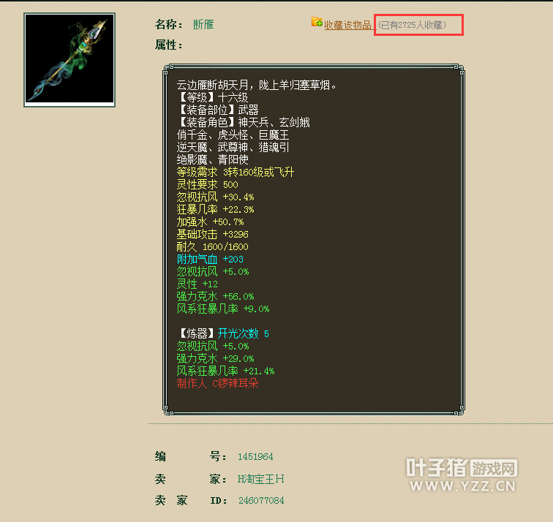Click the 开光次数 5 refinement line

243,333
